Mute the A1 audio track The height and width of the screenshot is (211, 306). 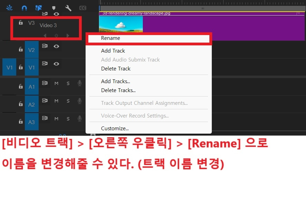[56, 83]
